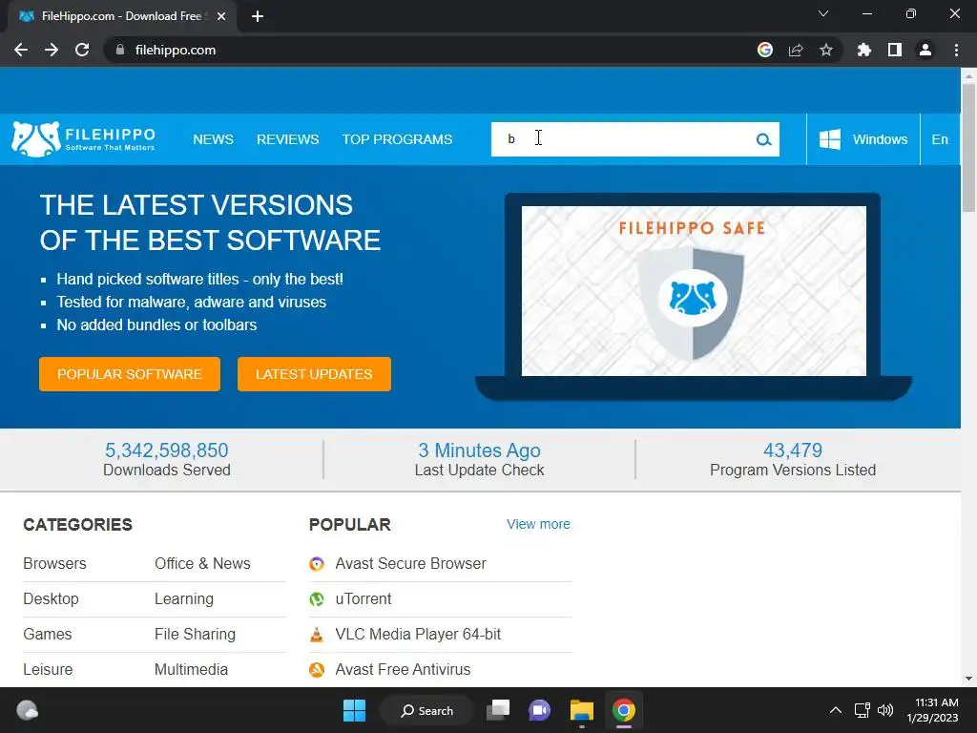Open the VLC Media Player 64-bit link
Viewport: 977px width, 733px height.
418,634
